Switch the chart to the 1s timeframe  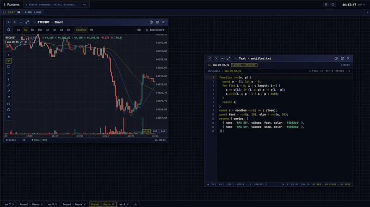click(18, 30)
